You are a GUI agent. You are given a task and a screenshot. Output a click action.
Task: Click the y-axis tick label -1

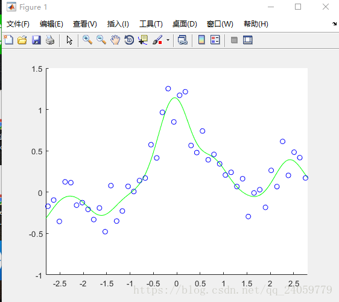click(x=39, y=275)
